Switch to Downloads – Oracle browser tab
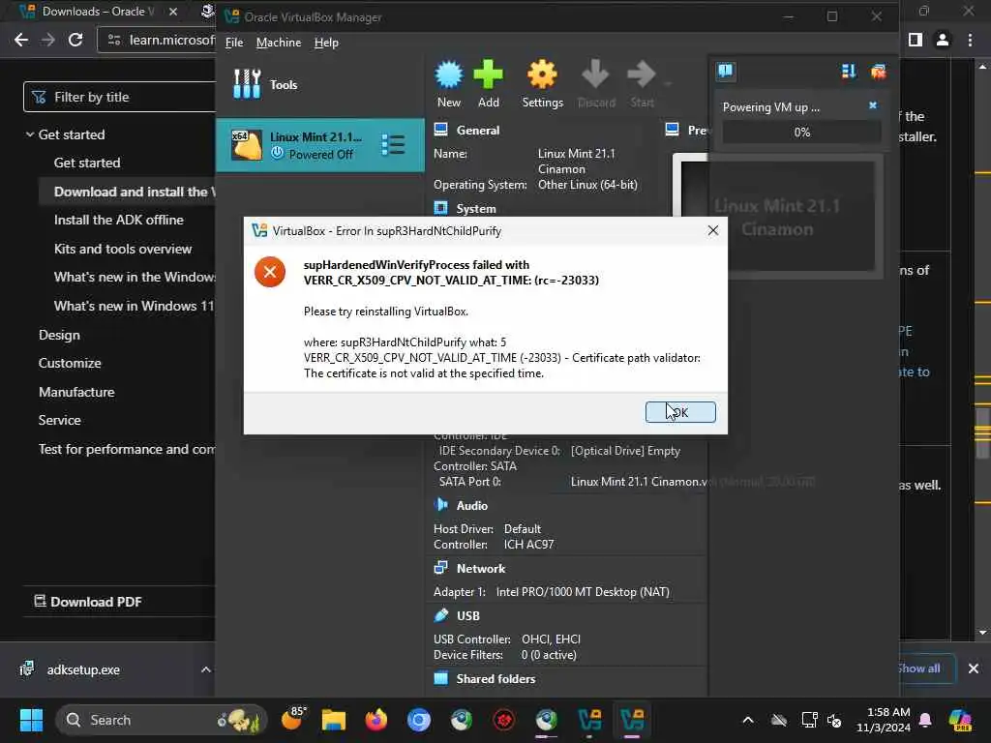Screen dimensions: 991x743 [x=101, y=12]
